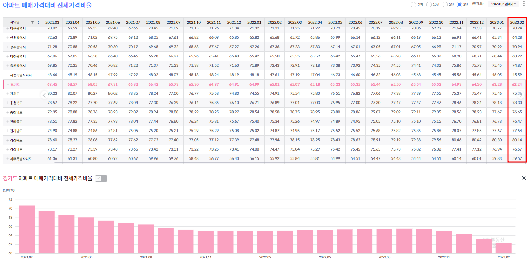Click the 세종특별자치시 region name
Screen dimensions: 530x261
click(21, 75)
